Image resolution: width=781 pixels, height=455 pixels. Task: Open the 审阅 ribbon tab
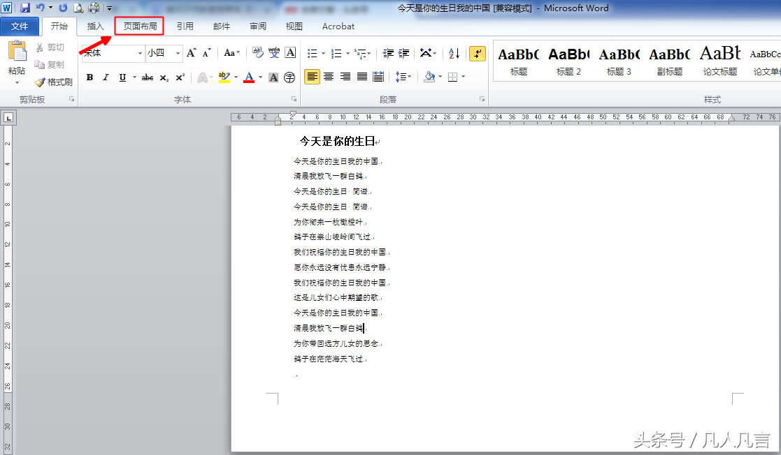[257, 26]
